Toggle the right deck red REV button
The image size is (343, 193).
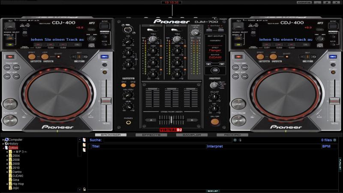tap(238, 57)
